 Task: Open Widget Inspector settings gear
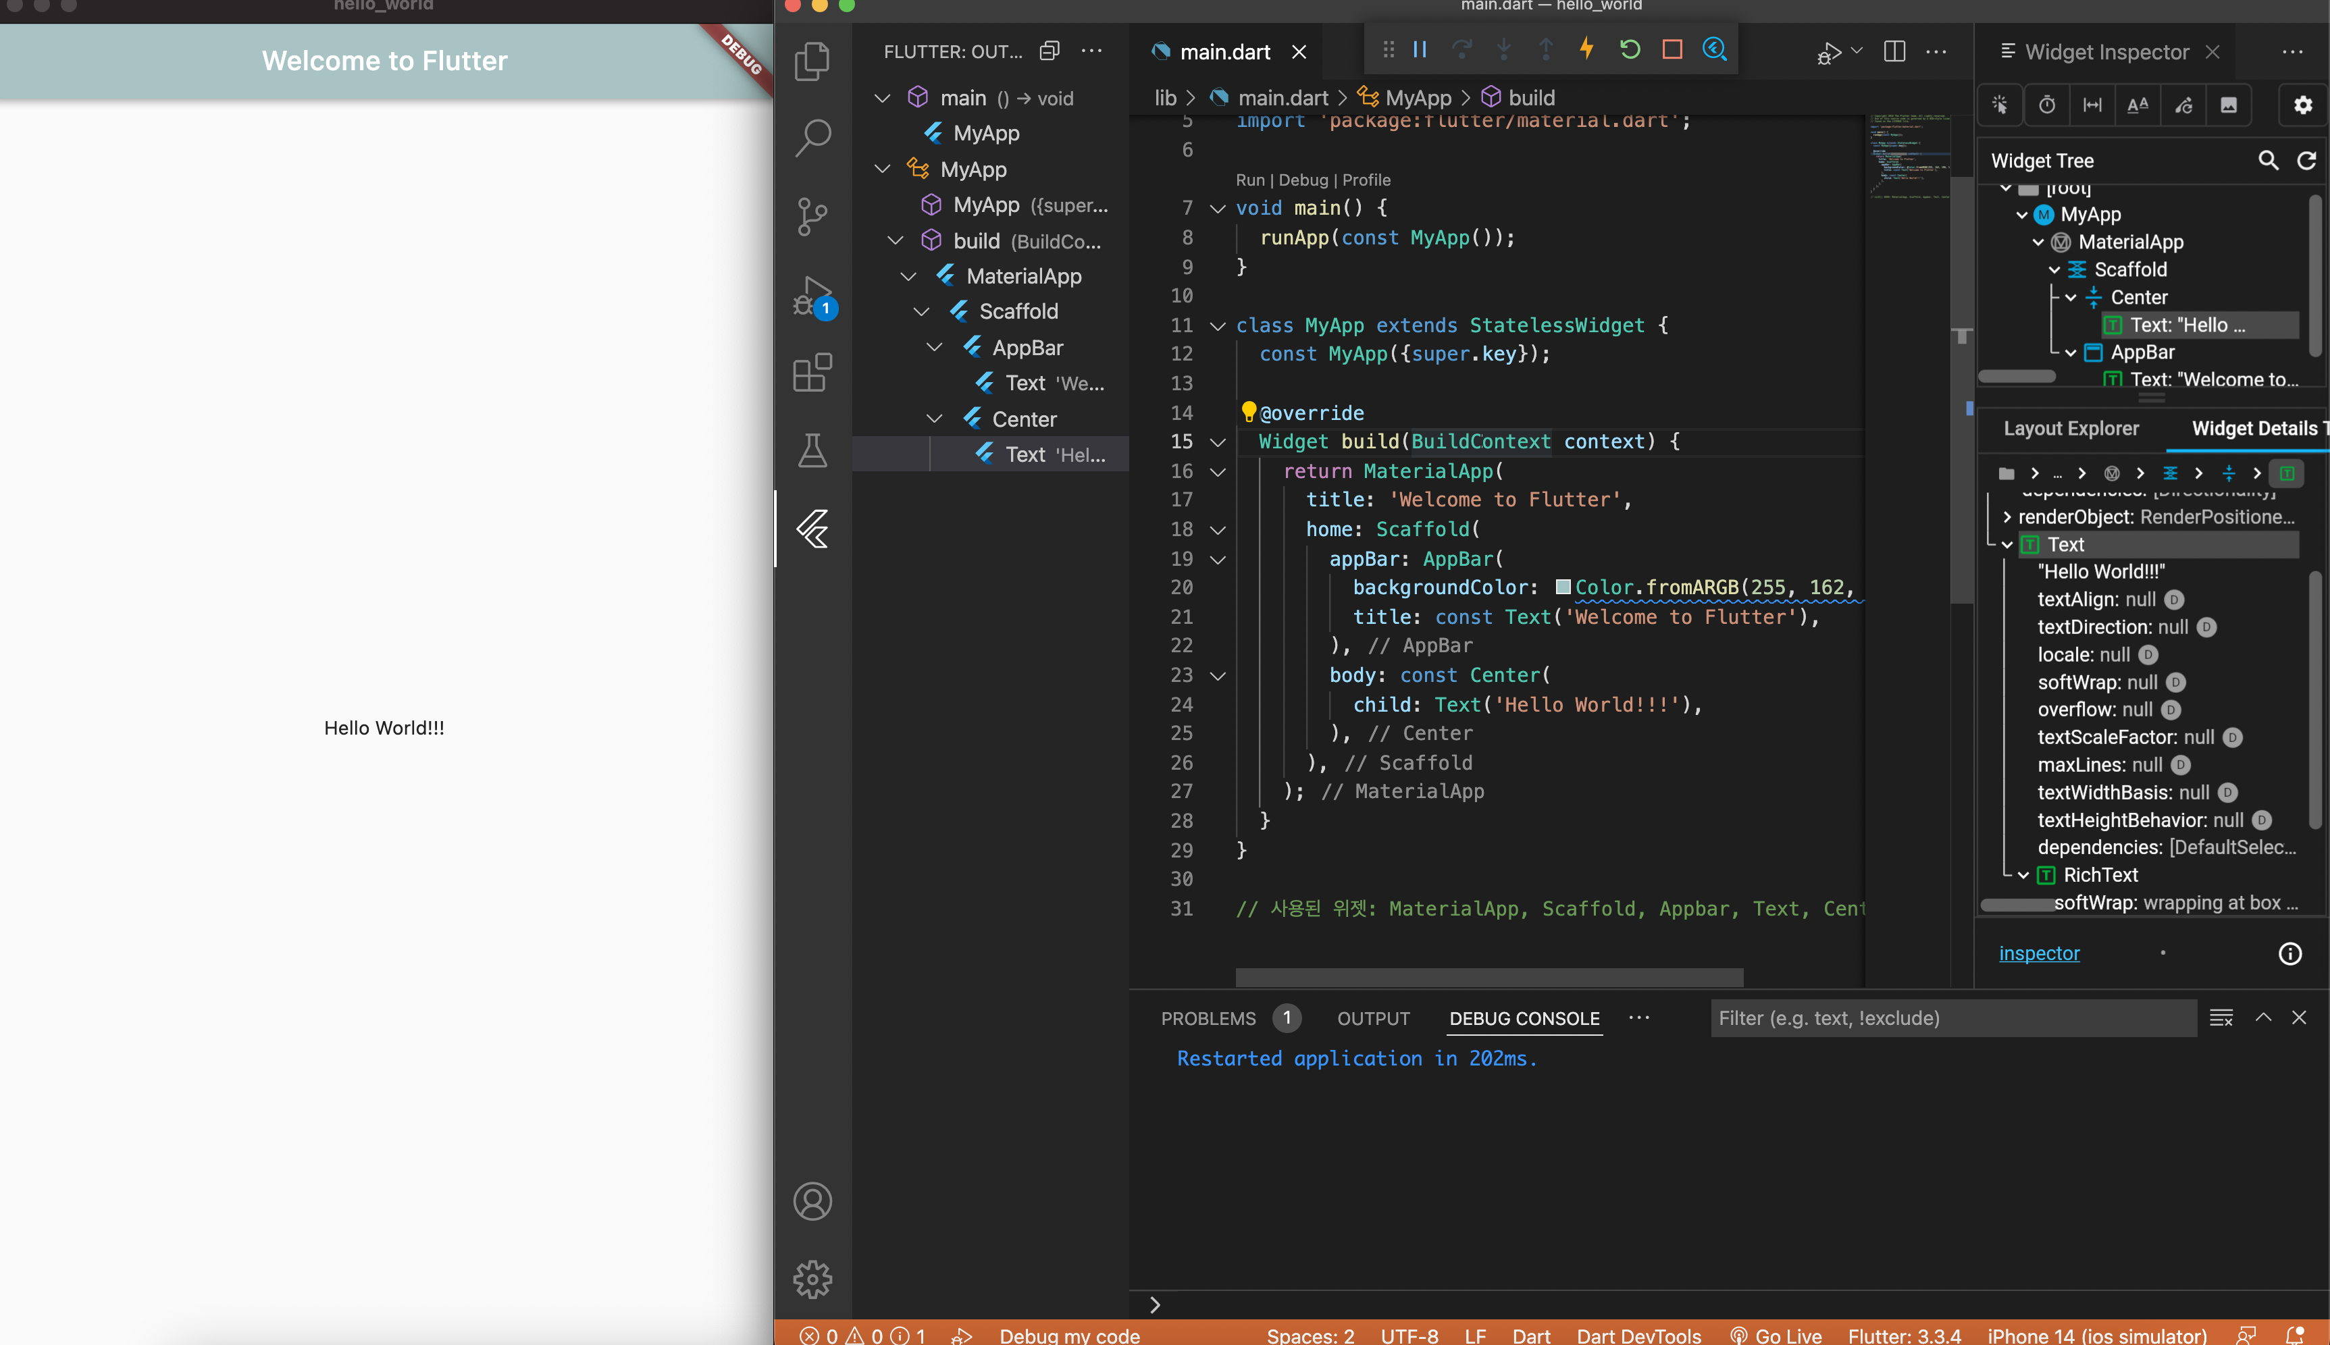[2302, 105]
